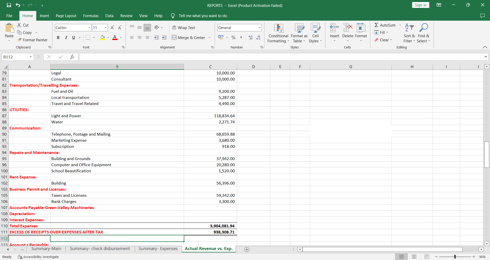Apply red font color A
Screen dimensions: 490x260
click(115, 38)
